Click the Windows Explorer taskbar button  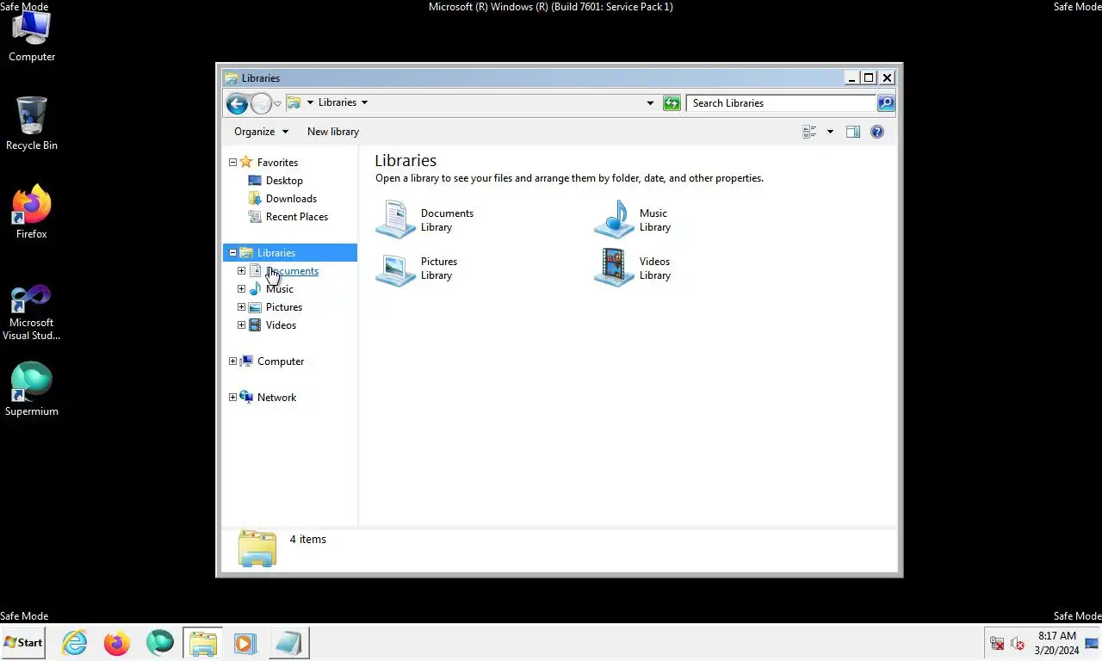pyautogui.click(x=202, y=643)
